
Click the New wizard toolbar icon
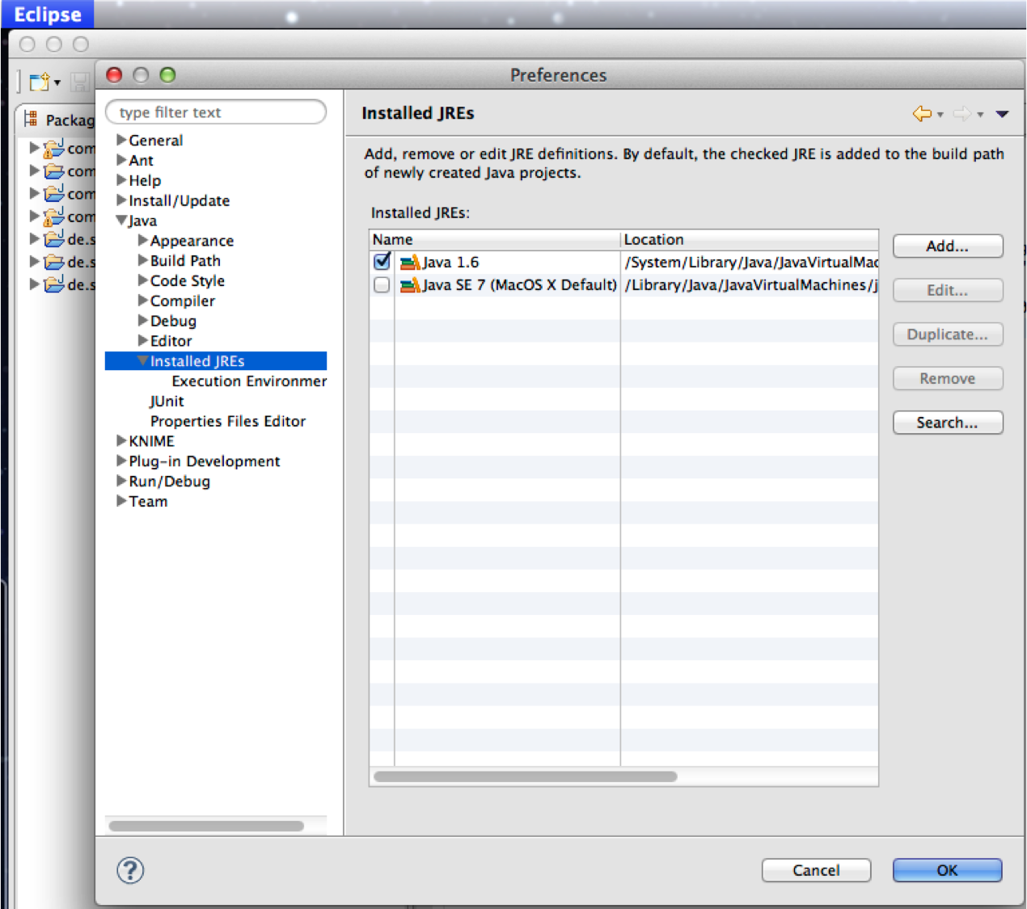(39, 82)
